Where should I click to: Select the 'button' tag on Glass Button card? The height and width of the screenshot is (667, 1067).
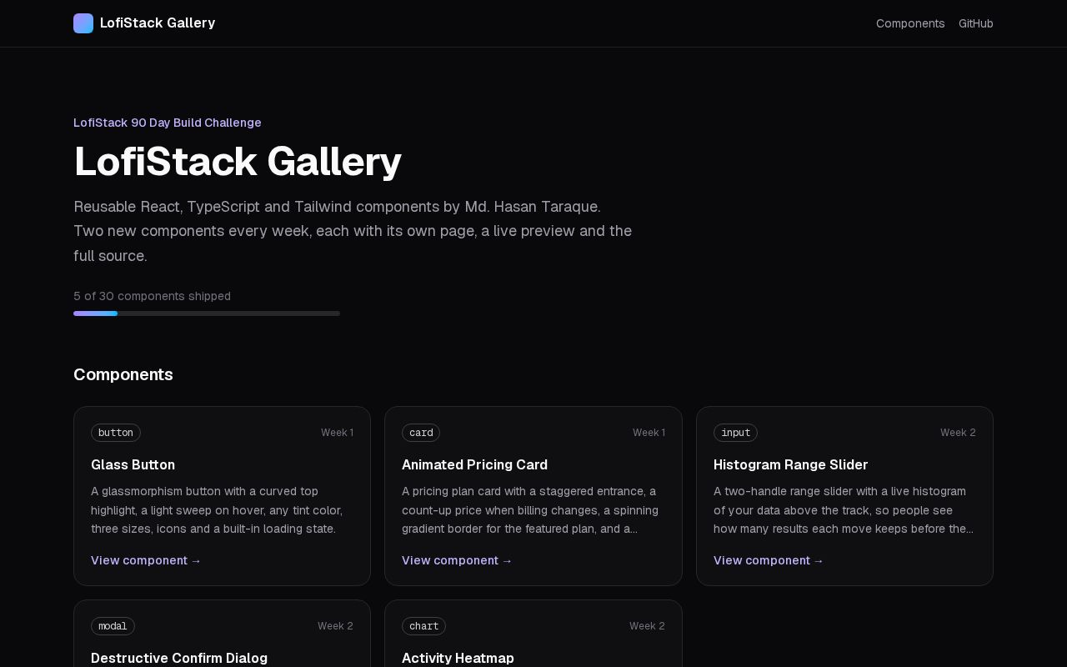pyautogui.click(x=116, y=433)
